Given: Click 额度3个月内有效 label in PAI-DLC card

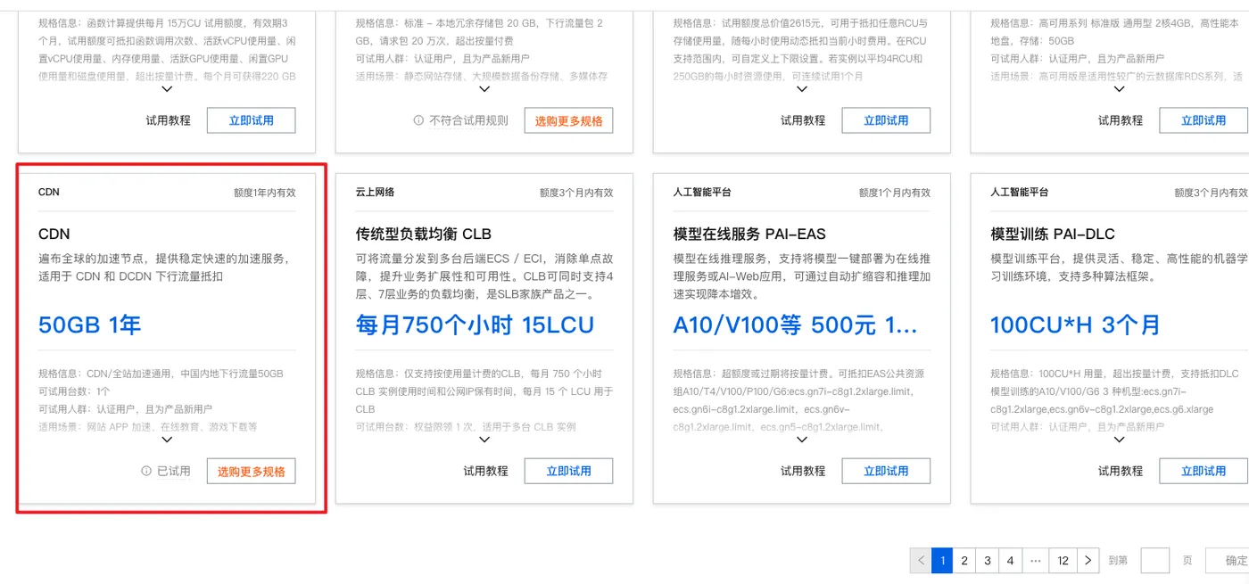Looking at the screenshot, I should 1212,193.
